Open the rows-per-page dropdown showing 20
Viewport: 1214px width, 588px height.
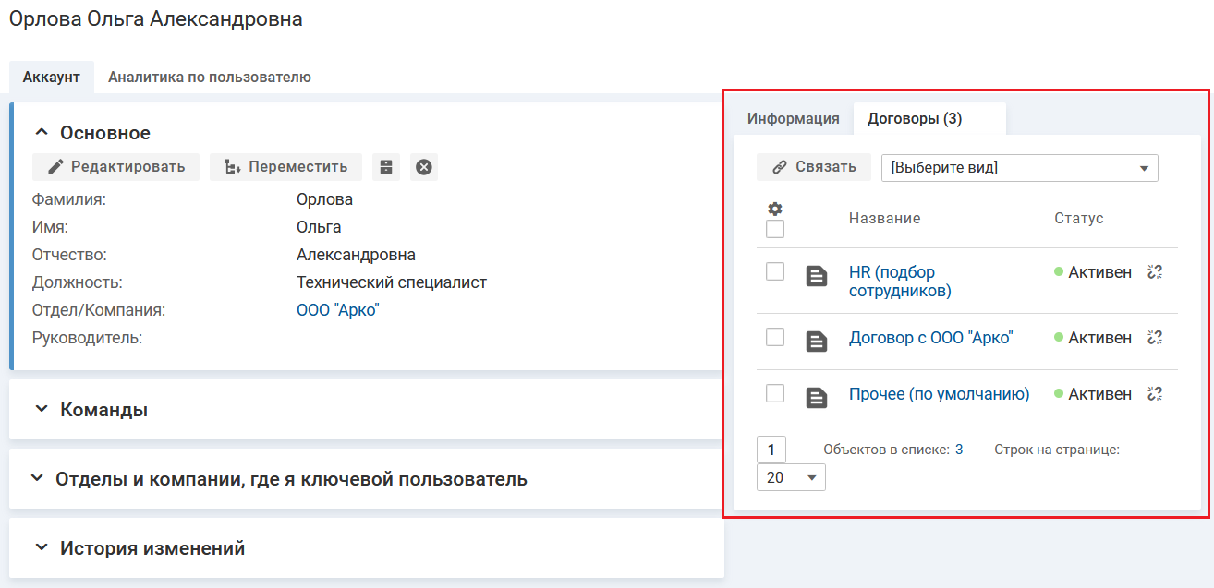click(791, 477)
